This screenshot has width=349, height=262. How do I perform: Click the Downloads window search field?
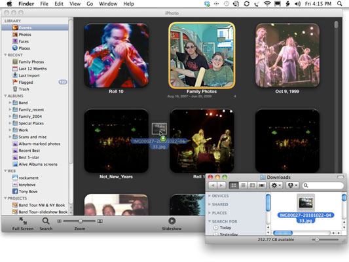click(323, 185)
